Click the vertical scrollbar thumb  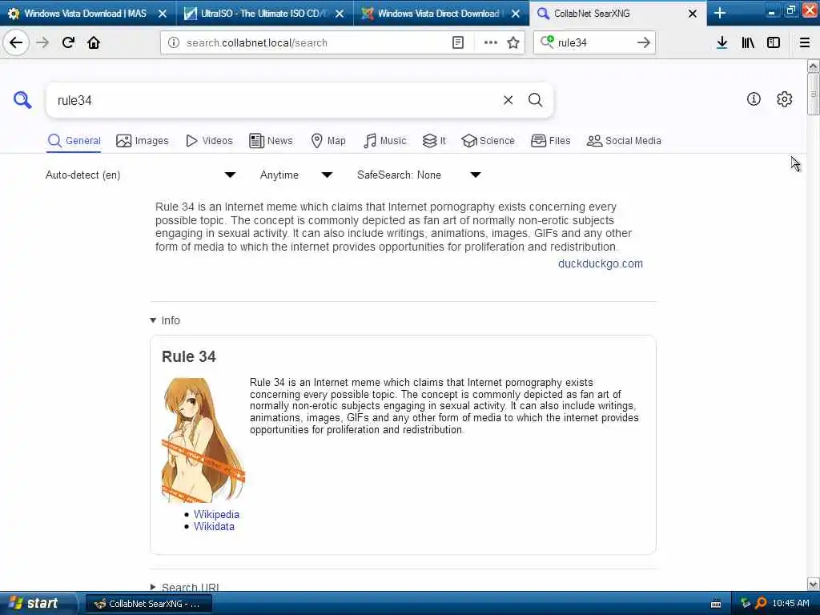(813, 94)
